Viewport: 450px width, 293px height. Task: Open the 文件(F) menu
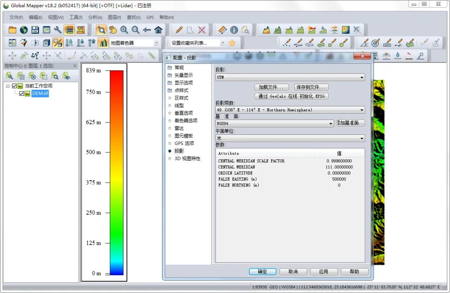16,17
